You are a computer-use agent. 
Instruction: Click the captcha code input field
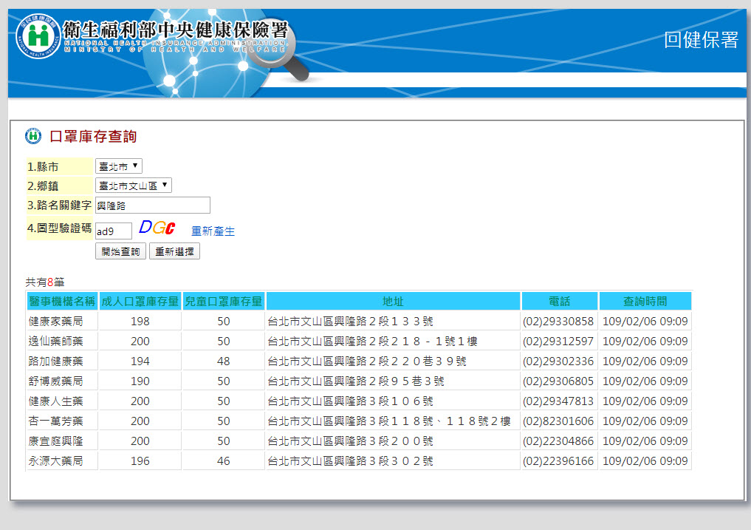pos(114,231)
